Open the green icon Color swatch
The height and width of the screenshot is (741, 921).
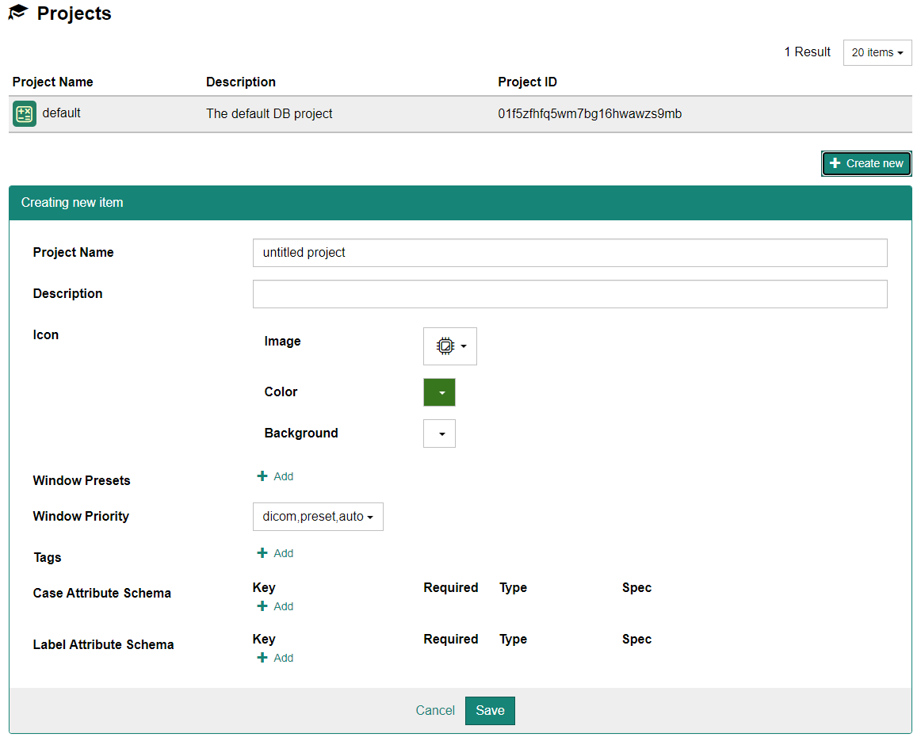[x=439, y=392]
